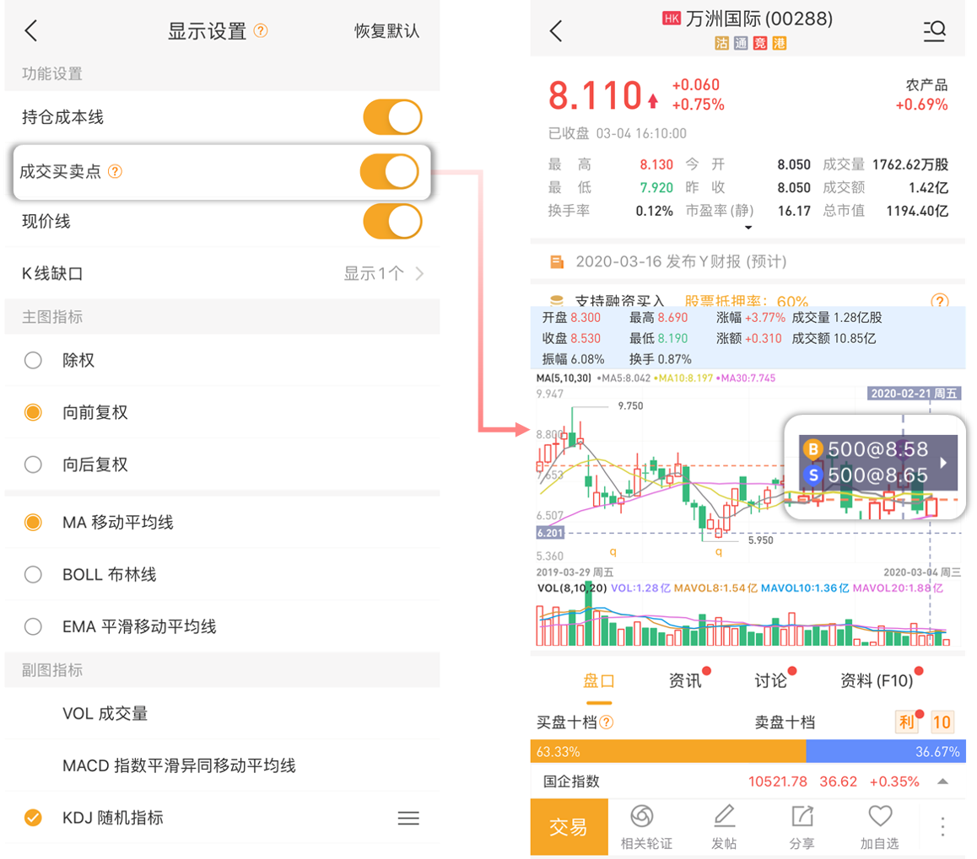Screen dimensions: 977x859
Task: Select the 除权 radio option
Action: point(33,361)
